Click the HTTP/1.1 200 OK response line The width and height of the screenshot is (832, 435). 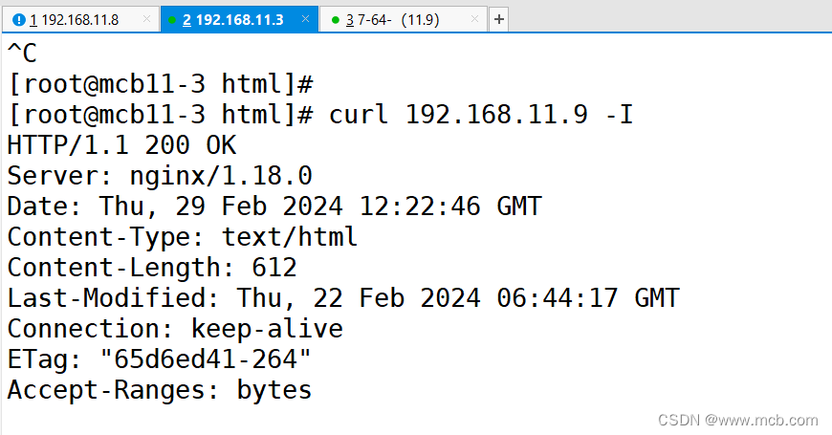(121, 146)
